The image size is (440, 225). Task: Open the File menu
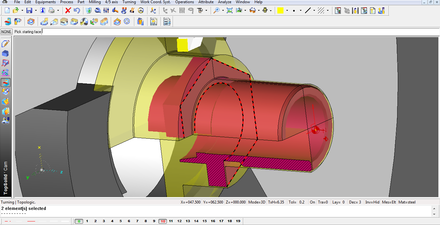click(17, 2)
